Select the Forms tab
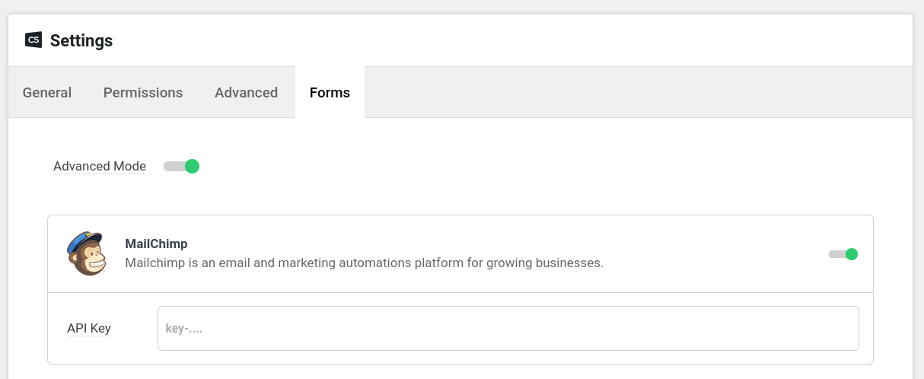The image size is (924, 379). click(x=330, y=93)
